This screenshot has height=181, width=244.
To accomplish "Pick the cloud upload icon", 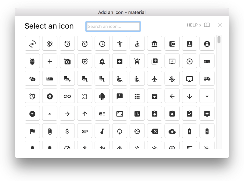I will [x=172, y=131].
